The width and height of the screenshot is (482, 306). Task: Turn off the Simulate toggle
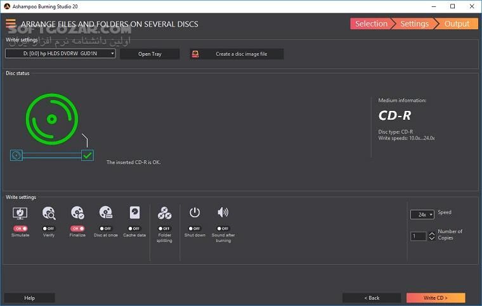[20, 228]
